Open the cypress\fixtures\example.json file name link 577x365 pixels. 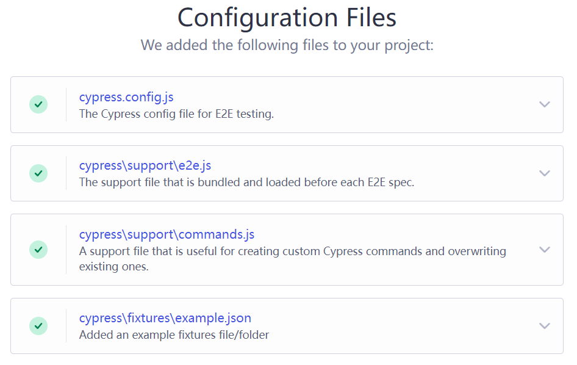(165, 318)
